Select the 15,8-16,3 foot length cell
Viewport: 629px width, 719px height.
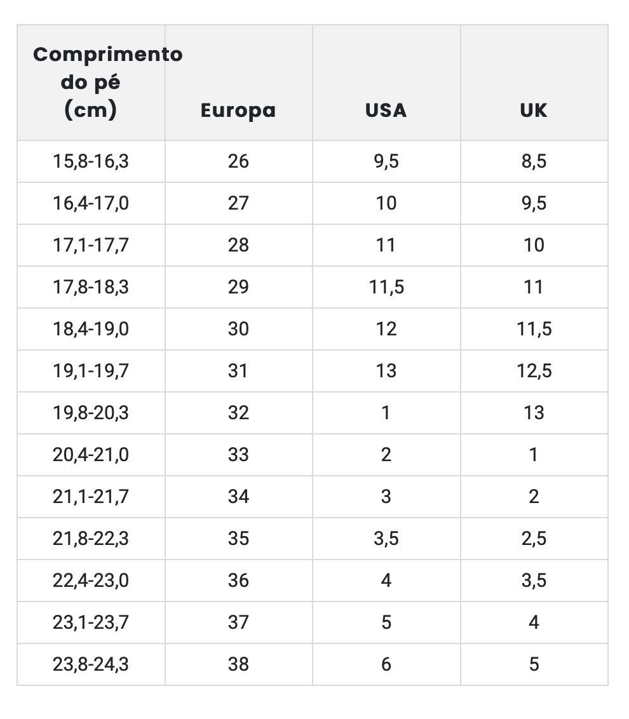pyautogui.click(x=91, y=161)
